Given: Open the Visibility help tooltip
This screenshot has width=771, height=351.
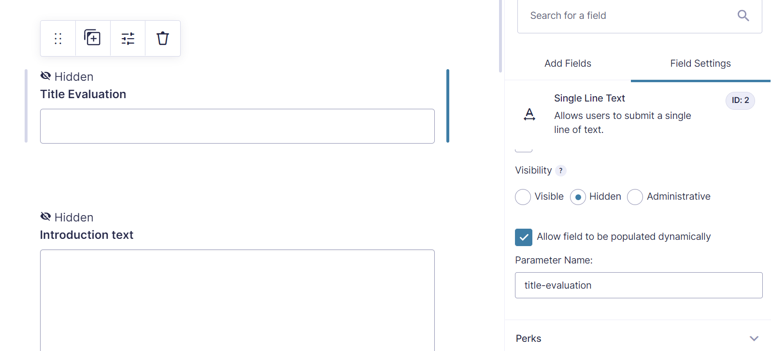Looking at the screenshot, I should tap(561, 170).
